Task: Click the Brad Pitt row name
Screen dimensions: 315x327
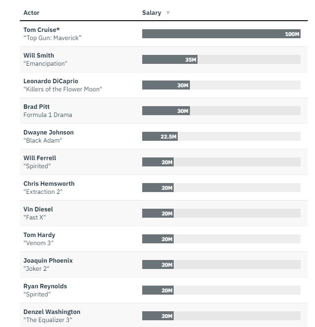Action: point(36,107)
